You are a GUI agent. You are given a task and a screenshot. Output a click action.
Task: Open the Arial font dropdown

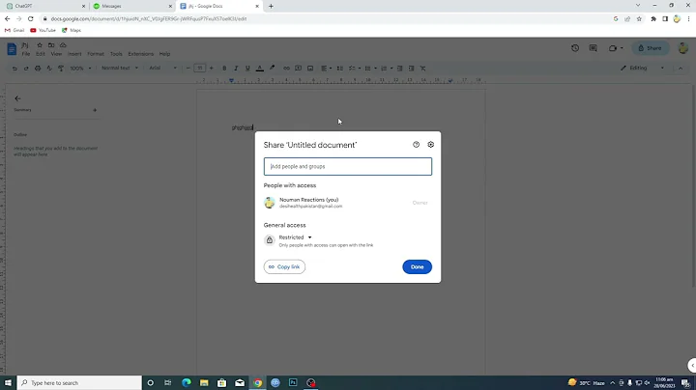[162, 69]
